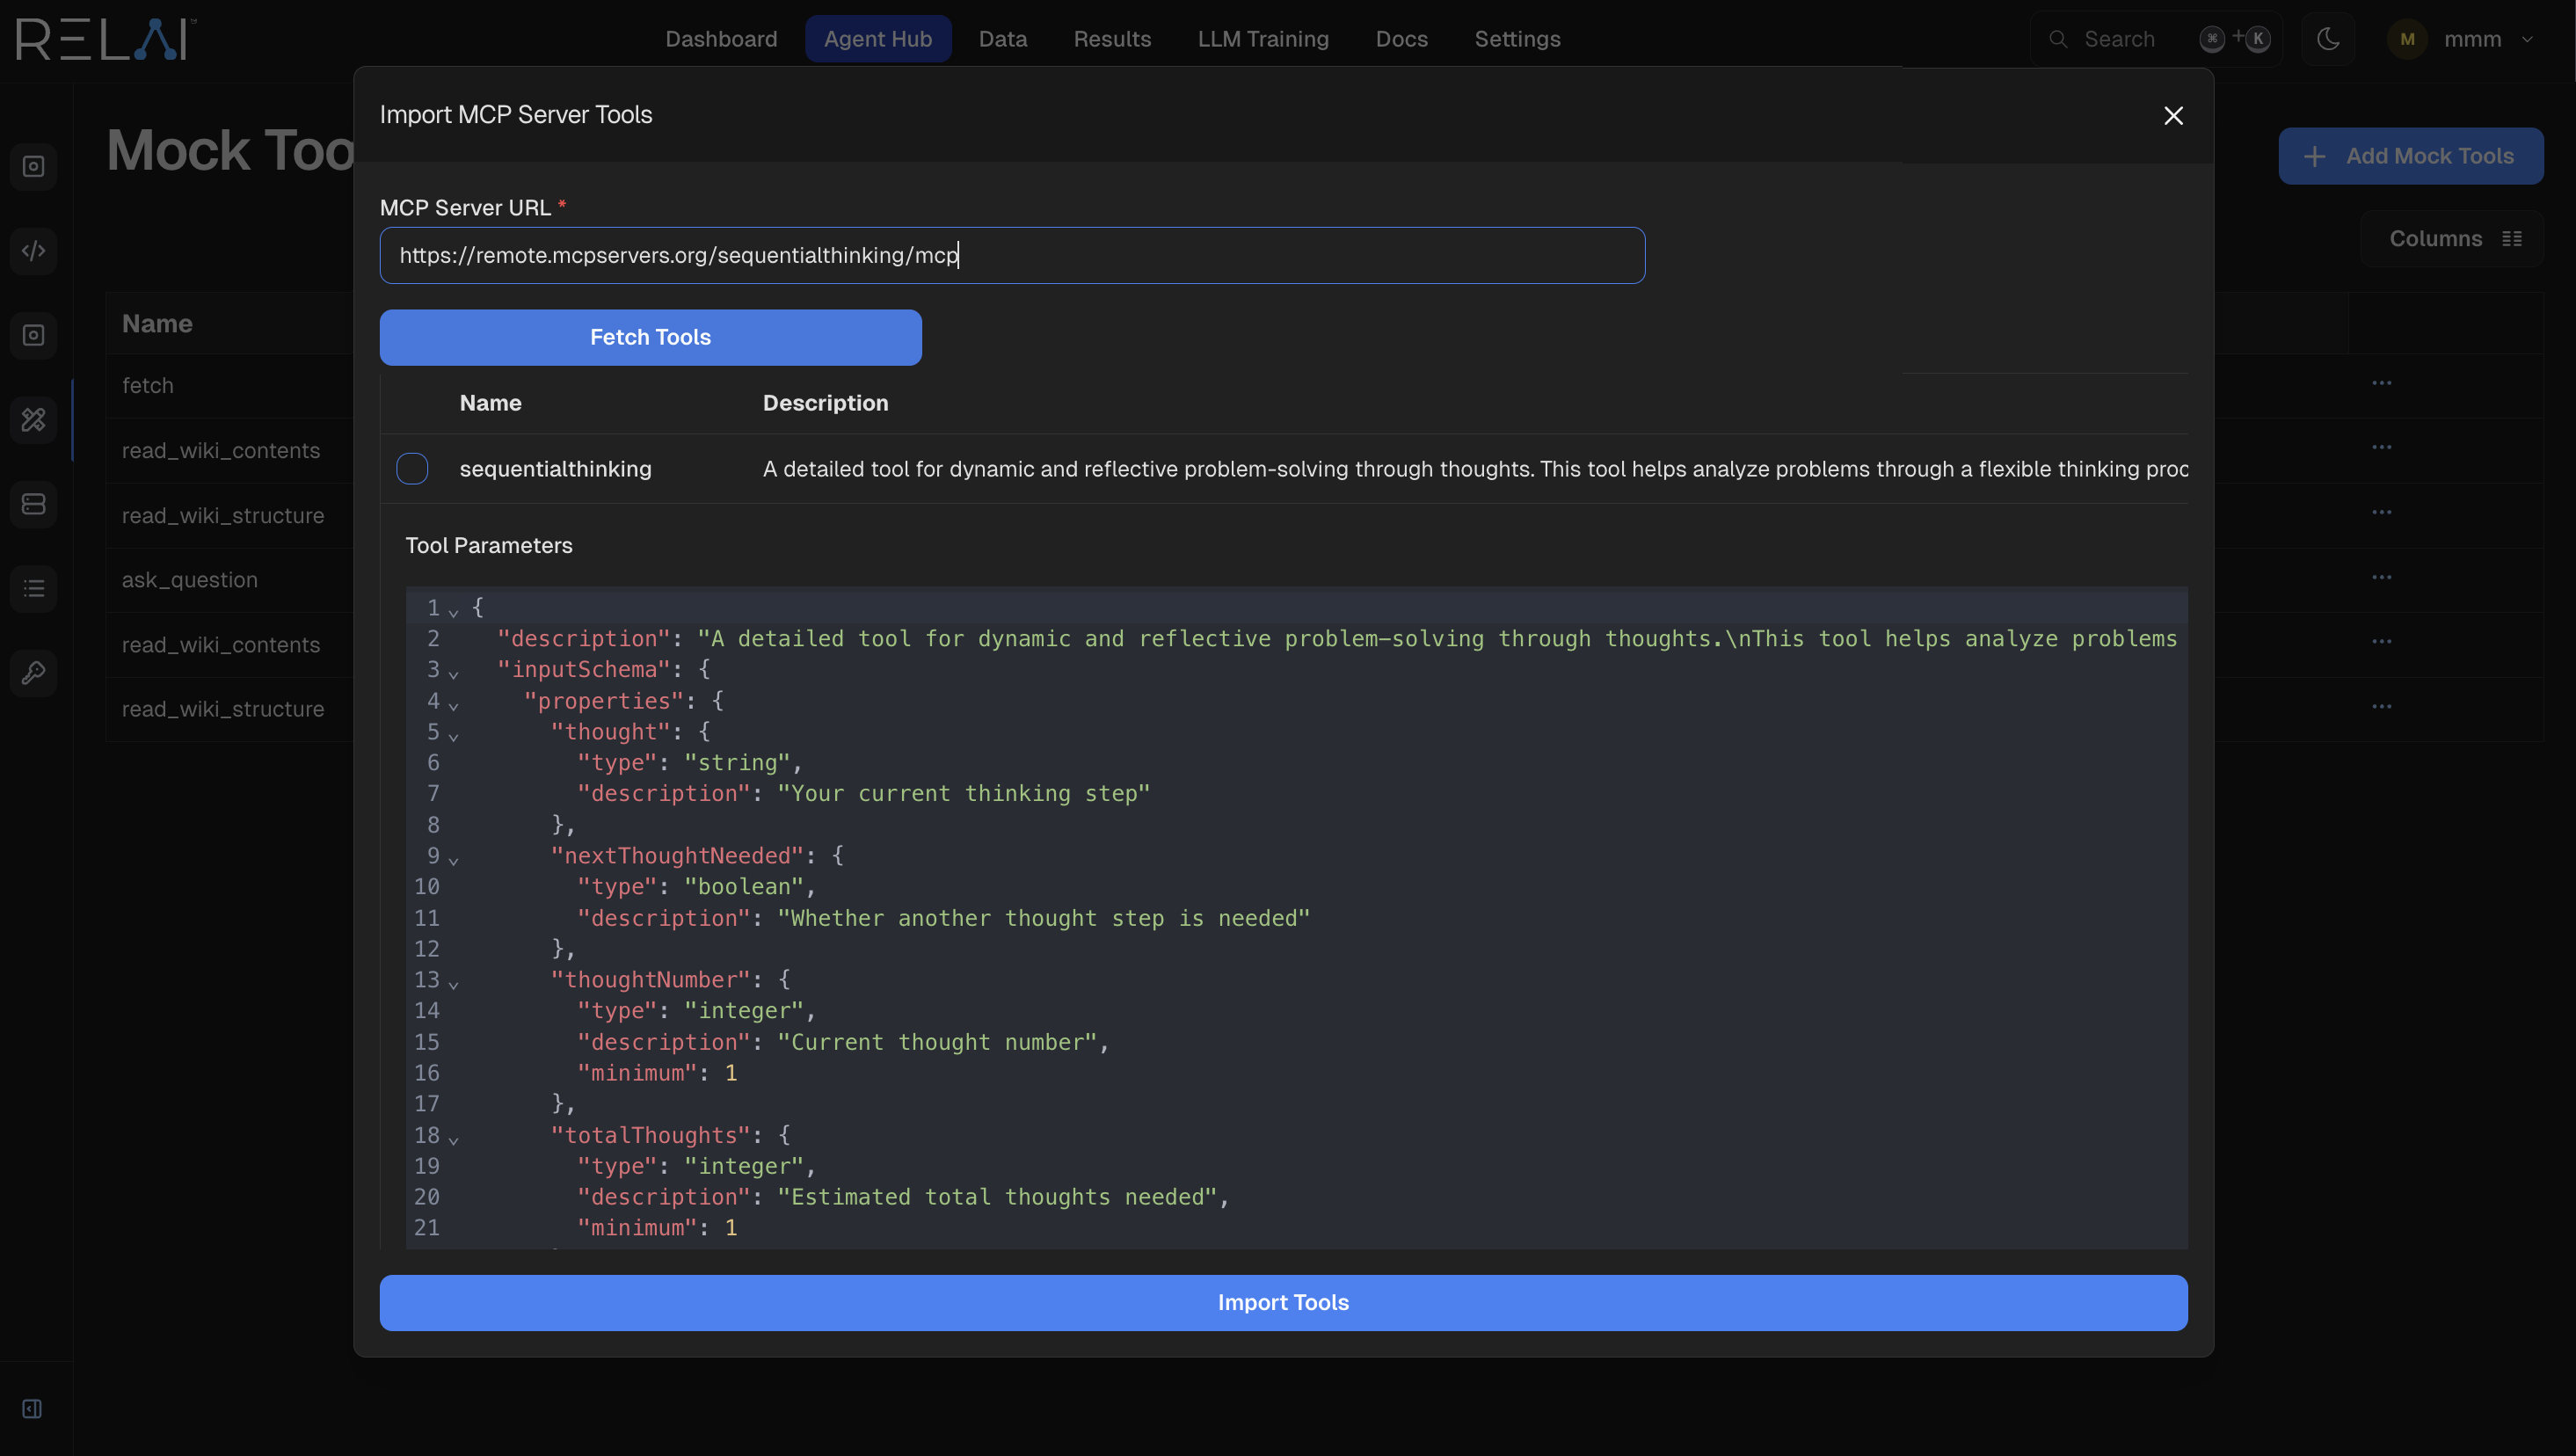Click the server storage sidebar icon

tap(33, 504)
